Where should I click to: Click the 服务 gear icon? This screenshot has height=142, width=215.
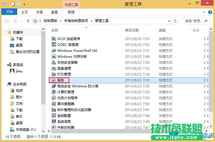54,80
